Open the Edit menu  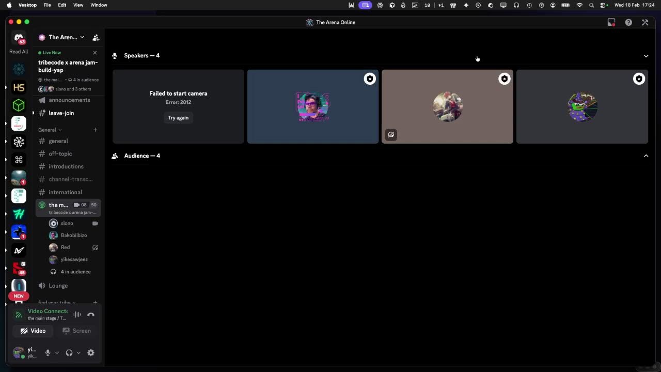[62, 5]
